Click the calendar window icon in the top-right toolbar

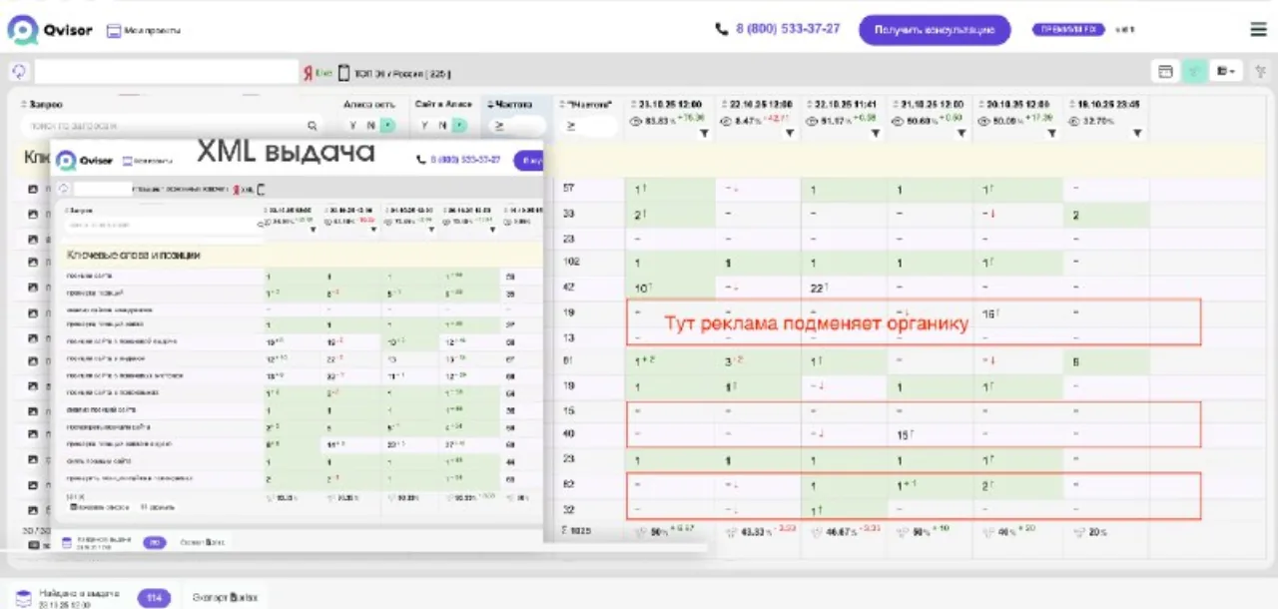tap(1164, 72)
